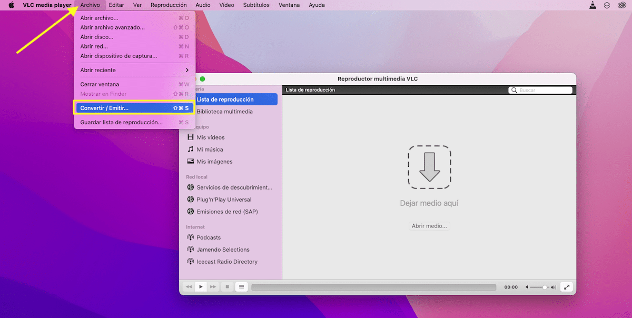Open the Apple menu
This screenshot has width=632, height=318.
point(11,5)
